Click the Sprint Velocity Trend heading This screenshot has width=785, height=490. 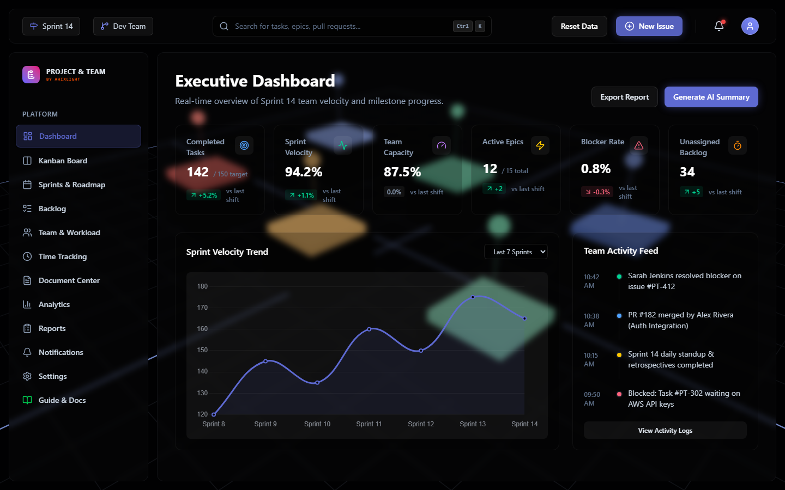[x=227, y=252]
